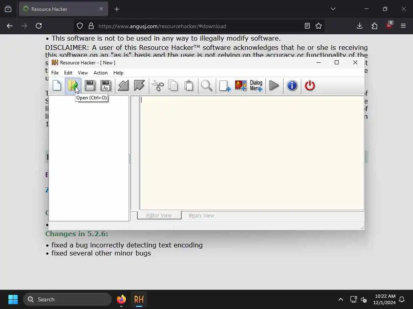
Task: Click the site security shield icon
Action: (80, 26)
